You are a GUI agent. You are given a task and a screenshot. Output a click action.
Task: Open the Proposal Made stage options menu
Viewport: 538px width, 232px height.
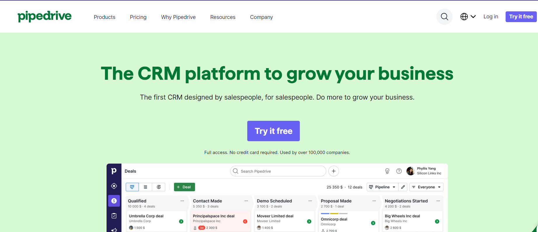[x=374, y=201]
